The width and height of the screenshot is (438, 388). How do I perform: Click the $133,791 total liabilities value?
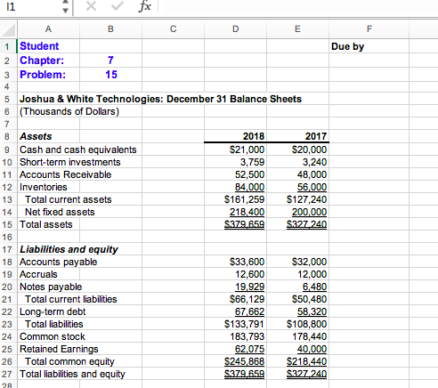click(244, 324)
